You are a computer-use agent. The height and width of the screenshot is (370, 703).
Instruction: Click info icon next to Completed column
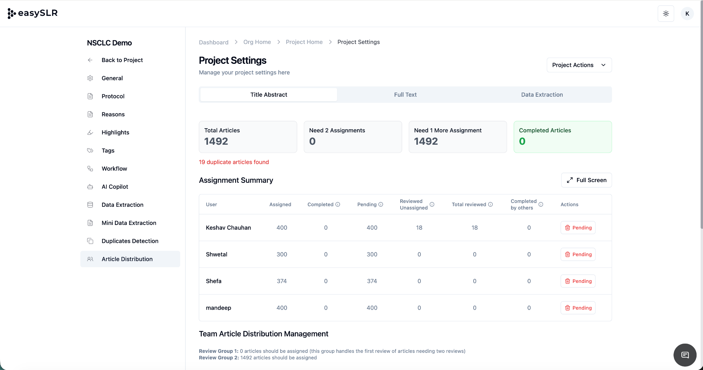click(338, 204)
